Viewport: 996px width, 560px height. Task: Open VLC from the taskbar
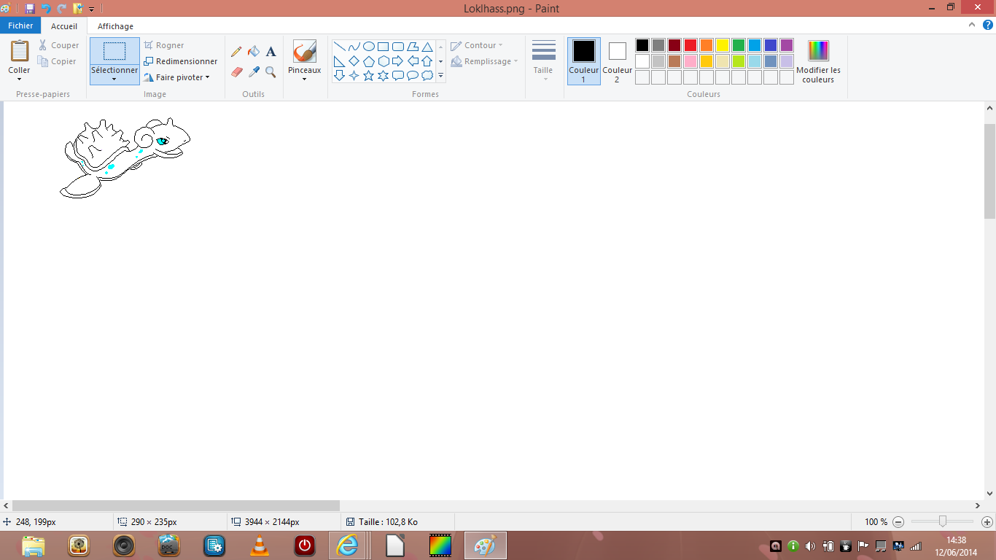260,545
